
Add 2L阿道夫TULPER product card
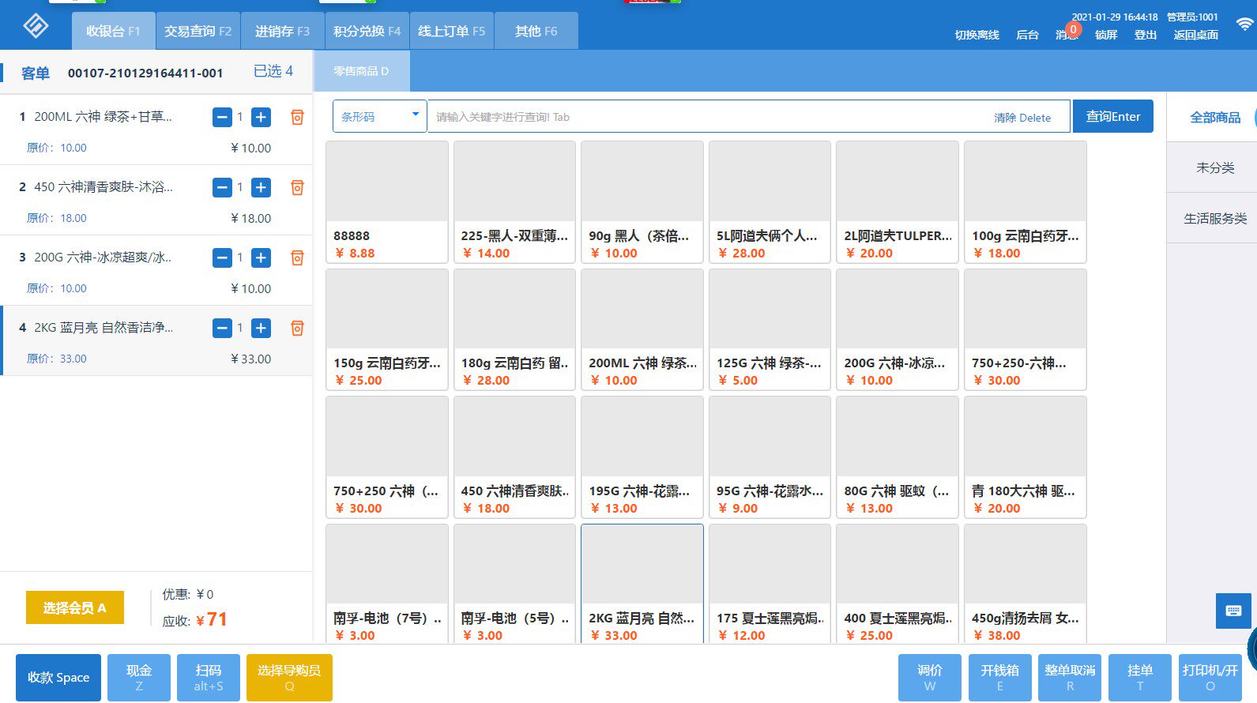tap(898, 202)
